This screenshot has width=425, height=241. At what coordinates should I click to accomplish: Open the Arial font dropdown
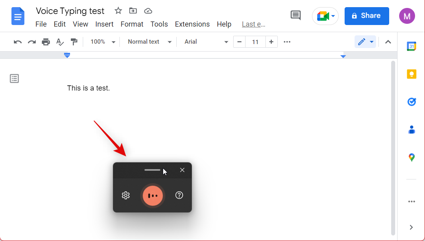[206, 42]
